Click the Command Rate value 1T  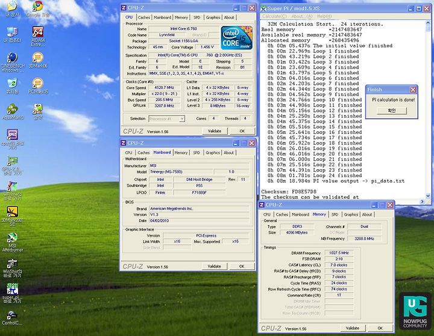pyautogui.click(x=339, y=295)
